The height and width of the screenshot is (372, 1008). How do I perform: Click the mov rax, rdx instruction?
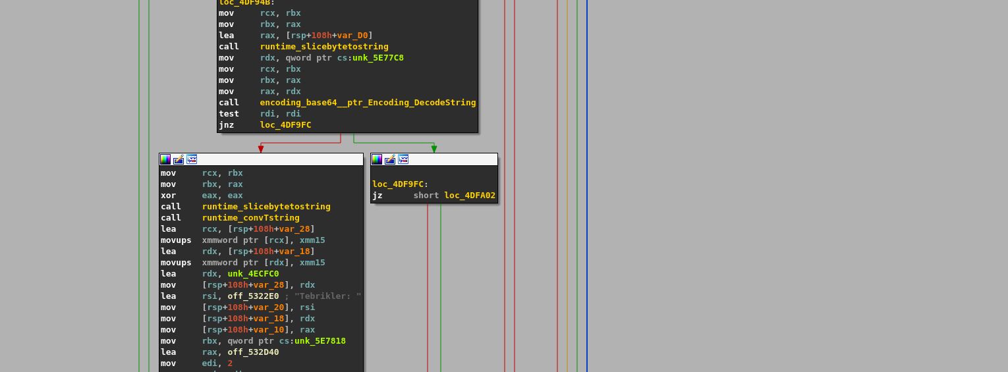coord(260,92)
